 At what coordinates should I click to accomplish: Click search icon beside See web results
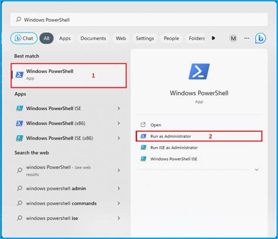[x=19, y=170]
